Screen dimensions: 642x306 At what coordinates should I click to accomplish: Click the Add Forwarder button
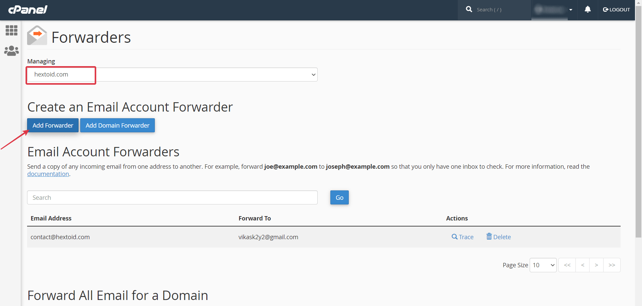pos(53,125)
